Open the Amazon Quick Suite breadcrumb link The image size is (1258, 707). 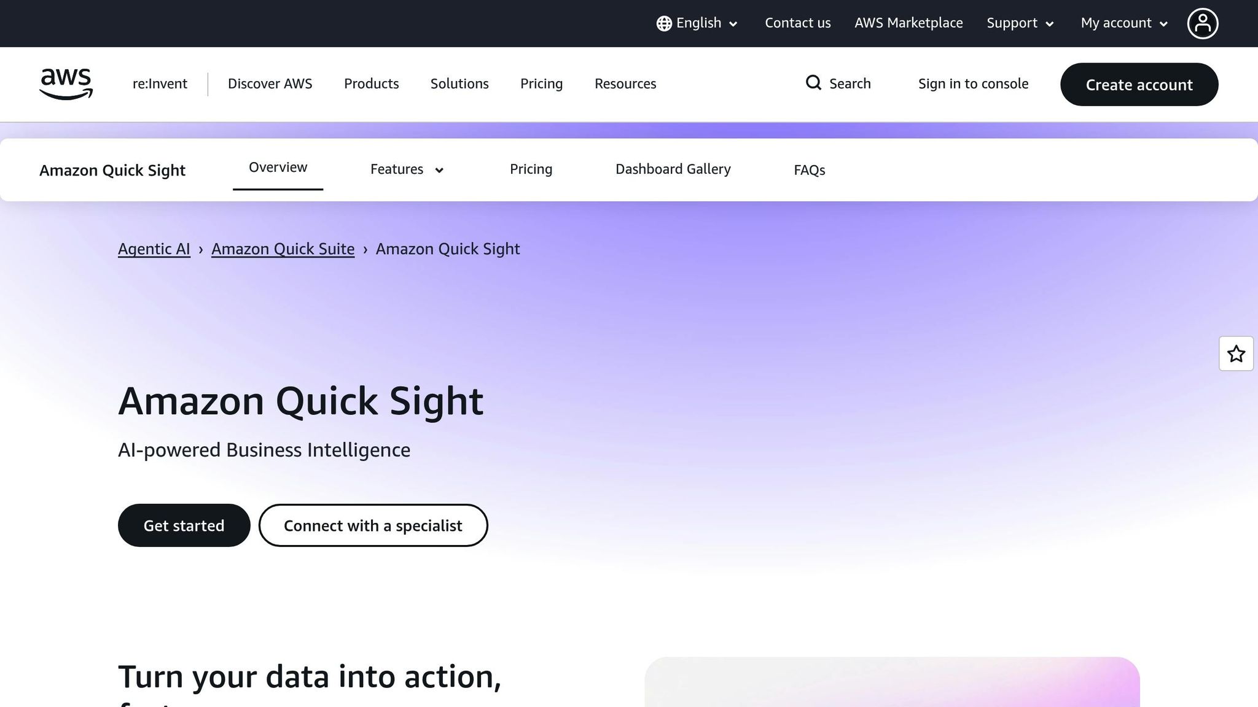tap(283, 249)
